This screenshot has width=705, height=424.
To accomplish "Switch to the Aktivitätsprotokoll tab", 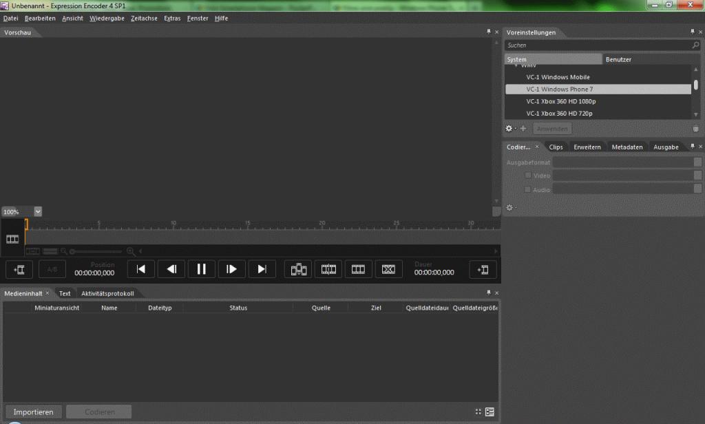I will click(x=107, y=294).
